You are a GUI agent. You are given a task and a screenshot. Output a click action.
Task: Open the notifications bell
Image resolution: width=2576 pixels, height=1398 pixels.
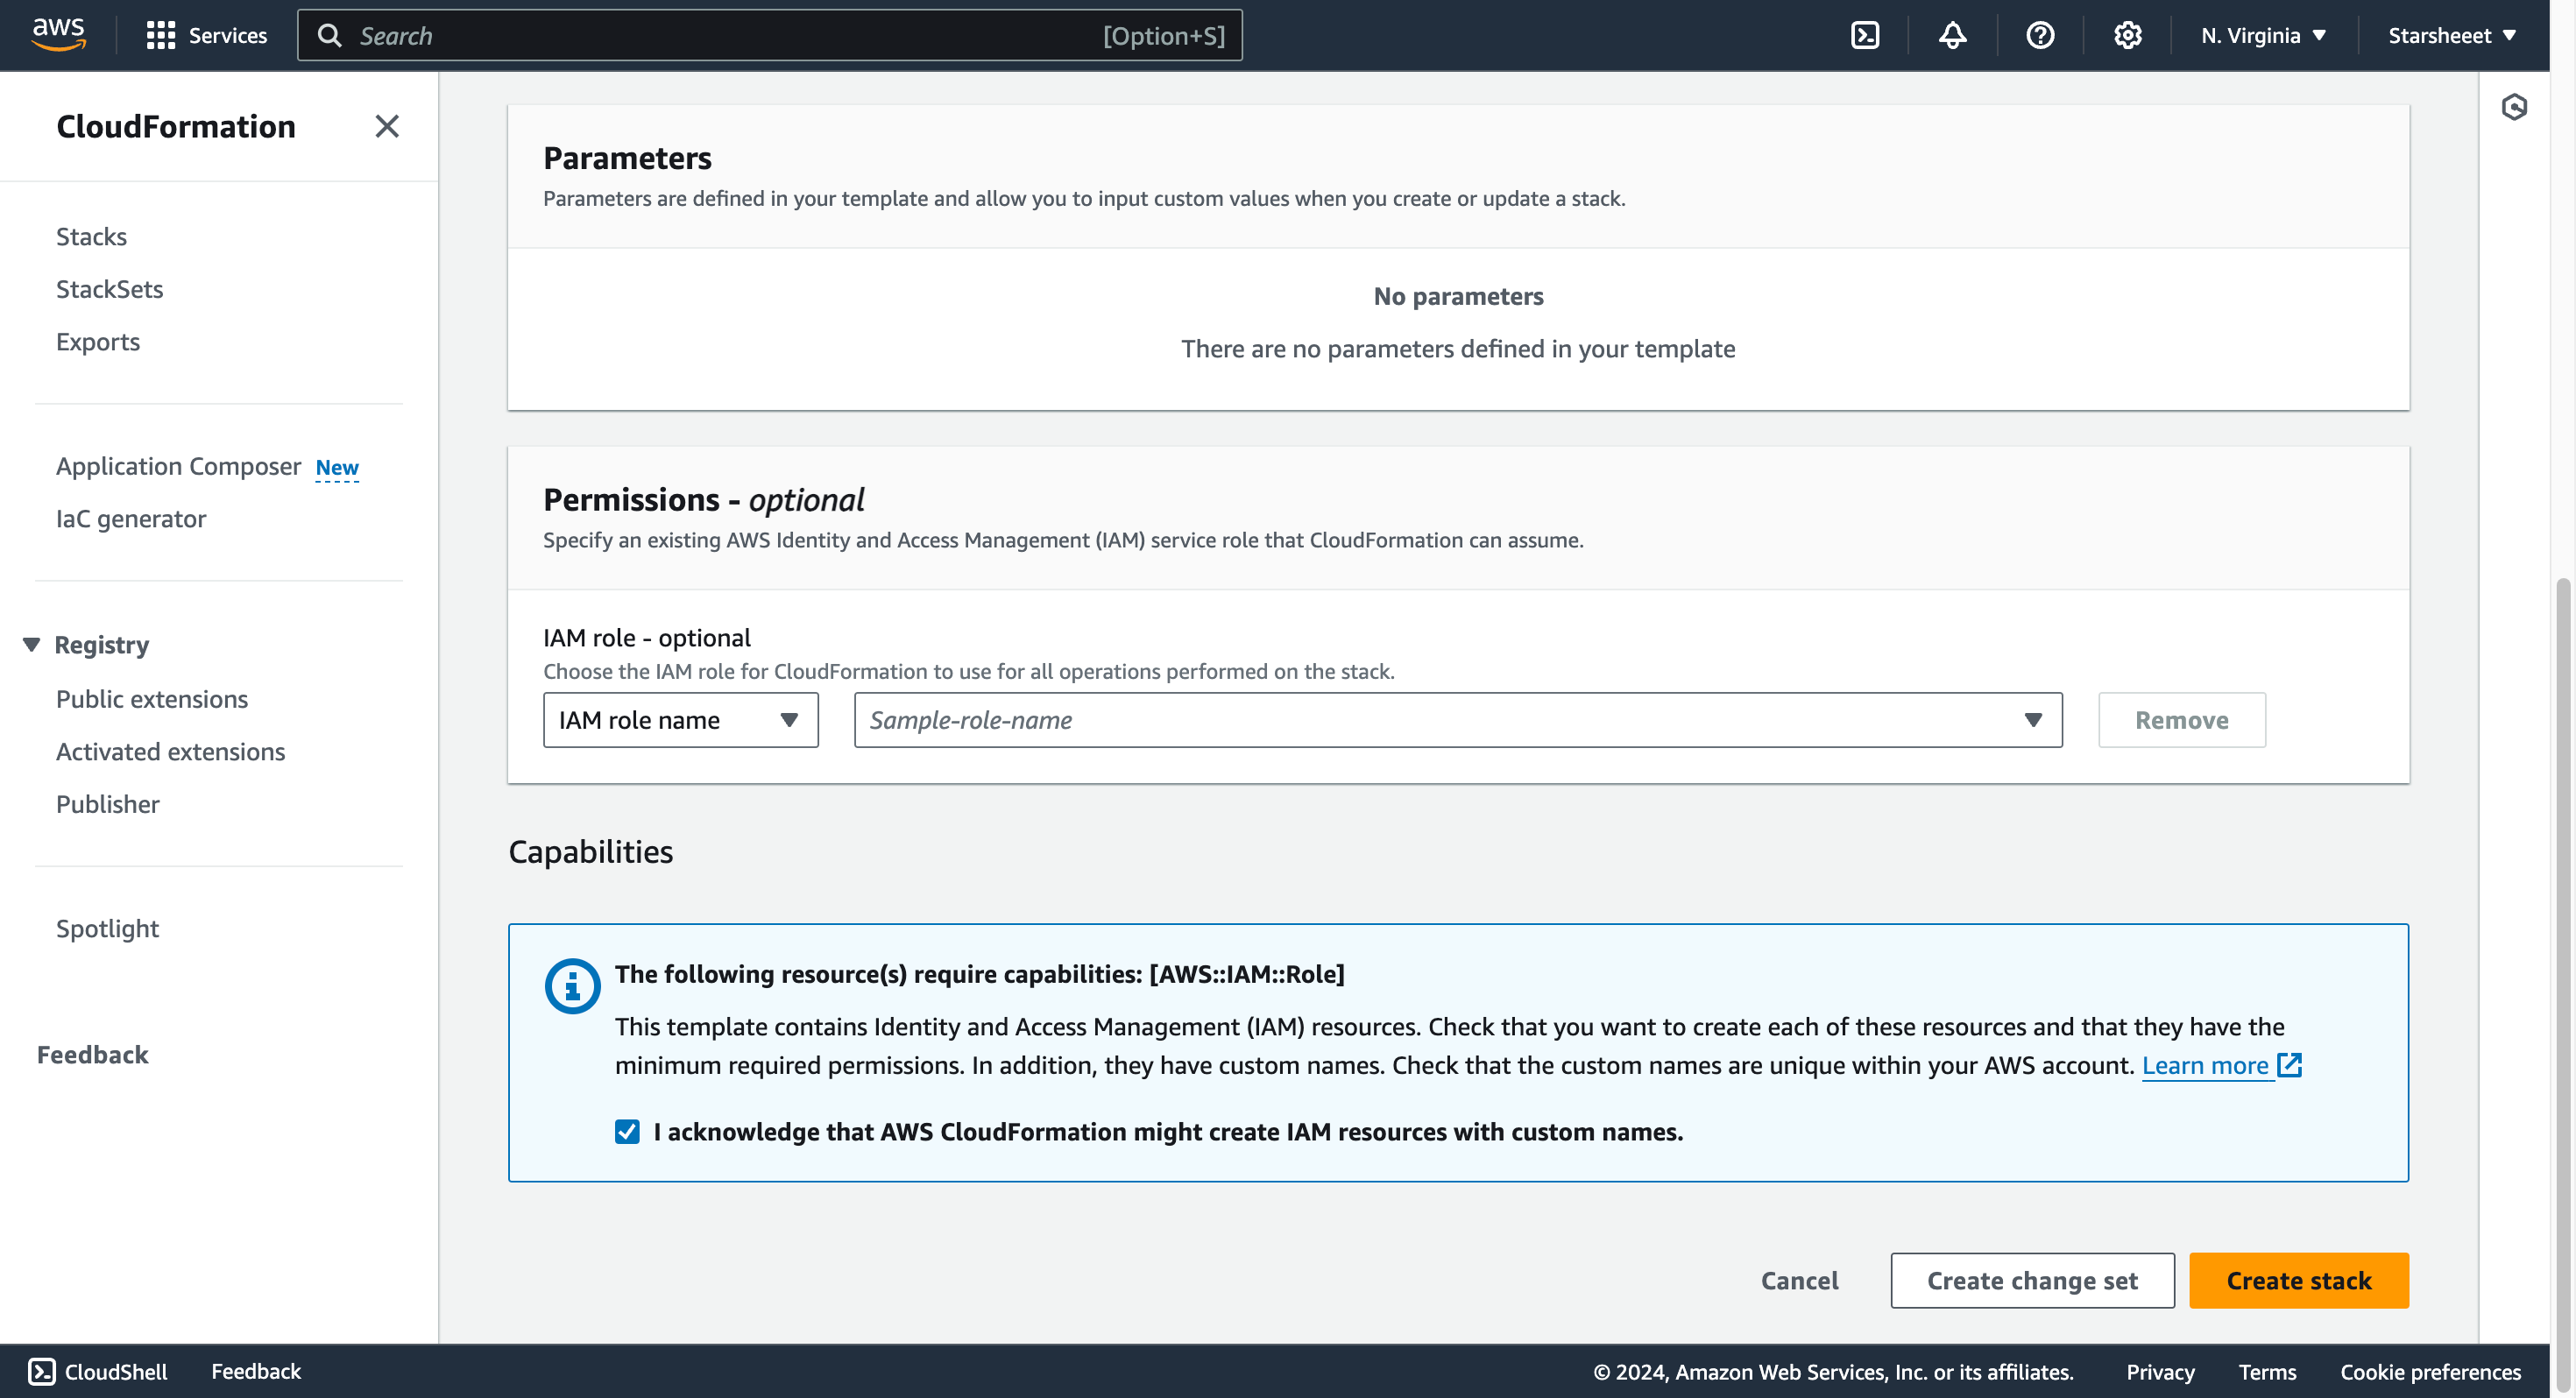[x=1952, y=36]
